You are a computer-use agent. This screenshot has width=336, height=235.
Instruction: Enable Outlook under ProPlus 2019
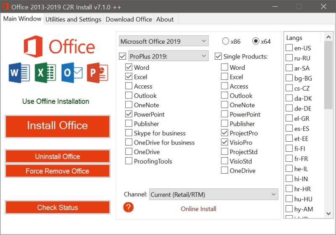(x=129, y=95)
